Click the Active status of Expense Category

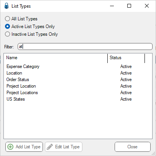[126, 66]
